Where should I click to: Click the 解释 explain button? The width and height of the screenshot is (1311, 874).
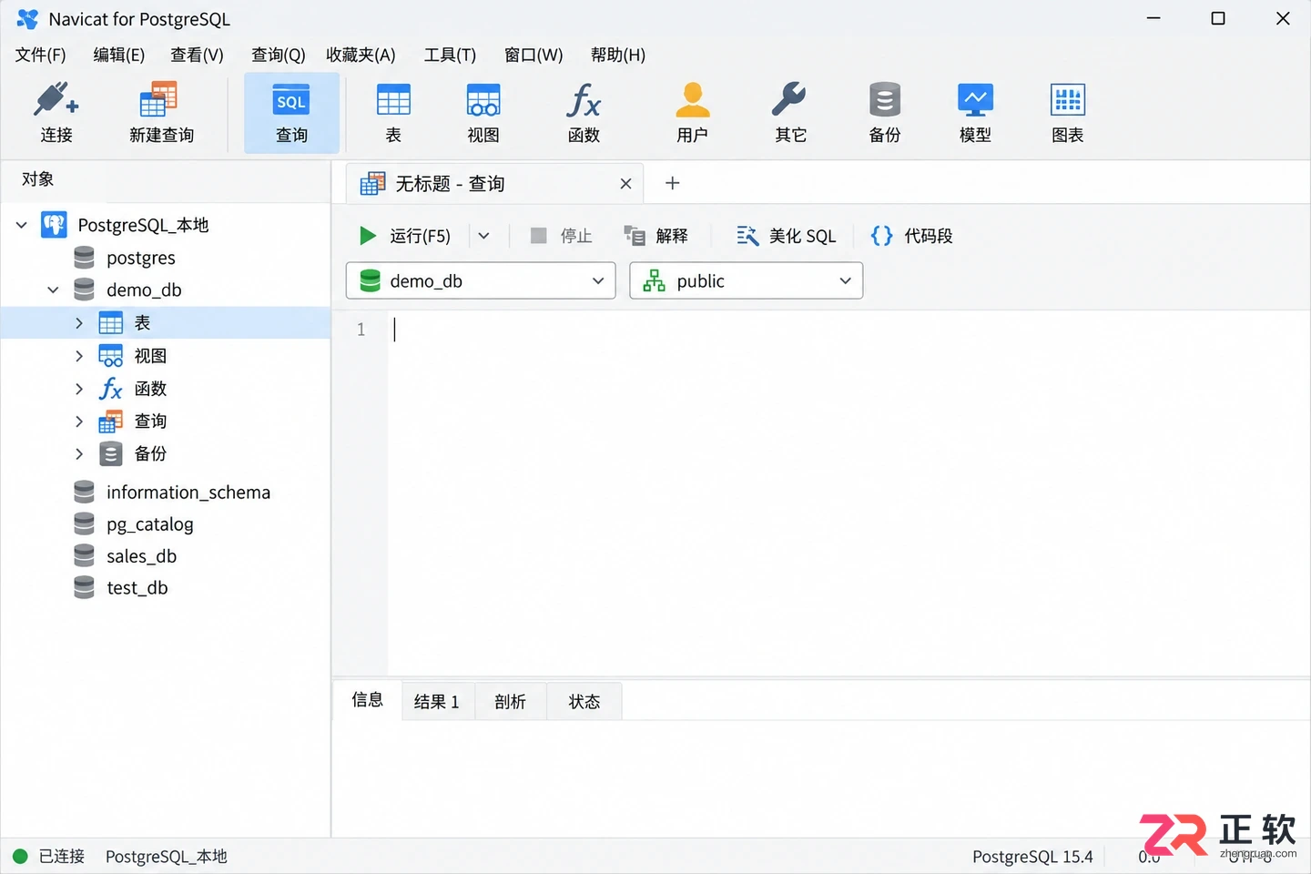[x=656, y=236]
